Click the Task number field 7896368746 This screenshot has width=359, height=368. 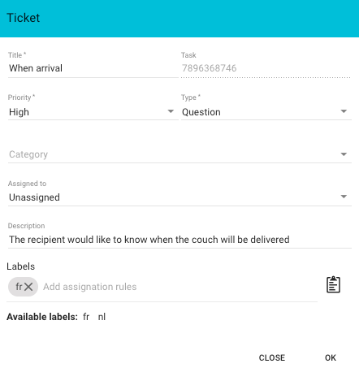coord(266,68)
